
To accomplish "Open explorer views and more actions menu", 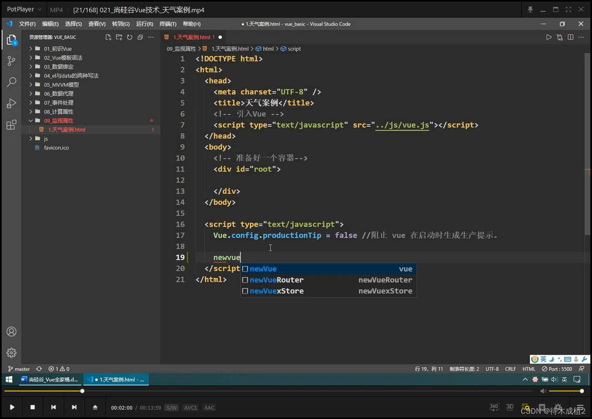I will [x=151, y=37].
